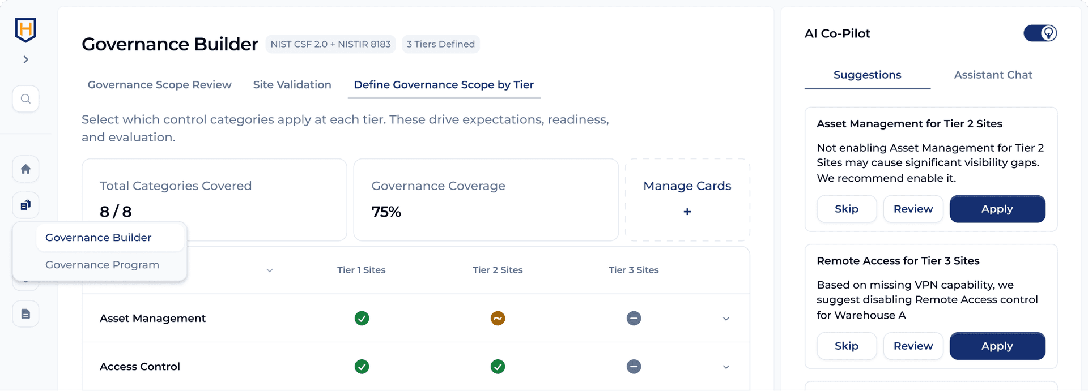Select the governance modules icon in the sidebar
Image resolution: width=1088 pixels, height=391 pixels.
pos(25,205)
